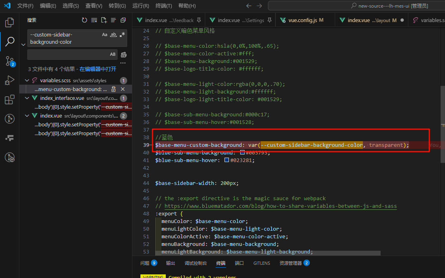The width and height of the screenshot is (445, 278).
Task: Toggle Match Case option
Action: [x=105, y=34]
